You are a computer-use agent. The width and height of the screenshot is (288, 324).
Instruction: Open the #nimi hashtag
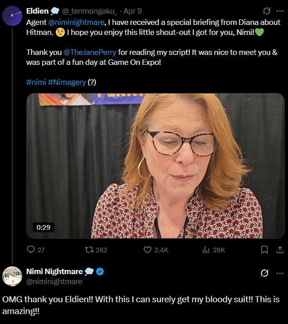[36, 82]
